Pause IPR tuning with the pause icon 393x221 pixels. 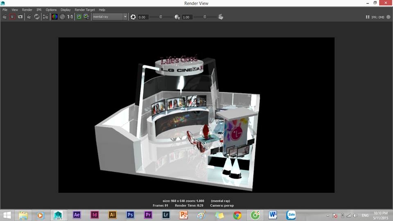368,17
